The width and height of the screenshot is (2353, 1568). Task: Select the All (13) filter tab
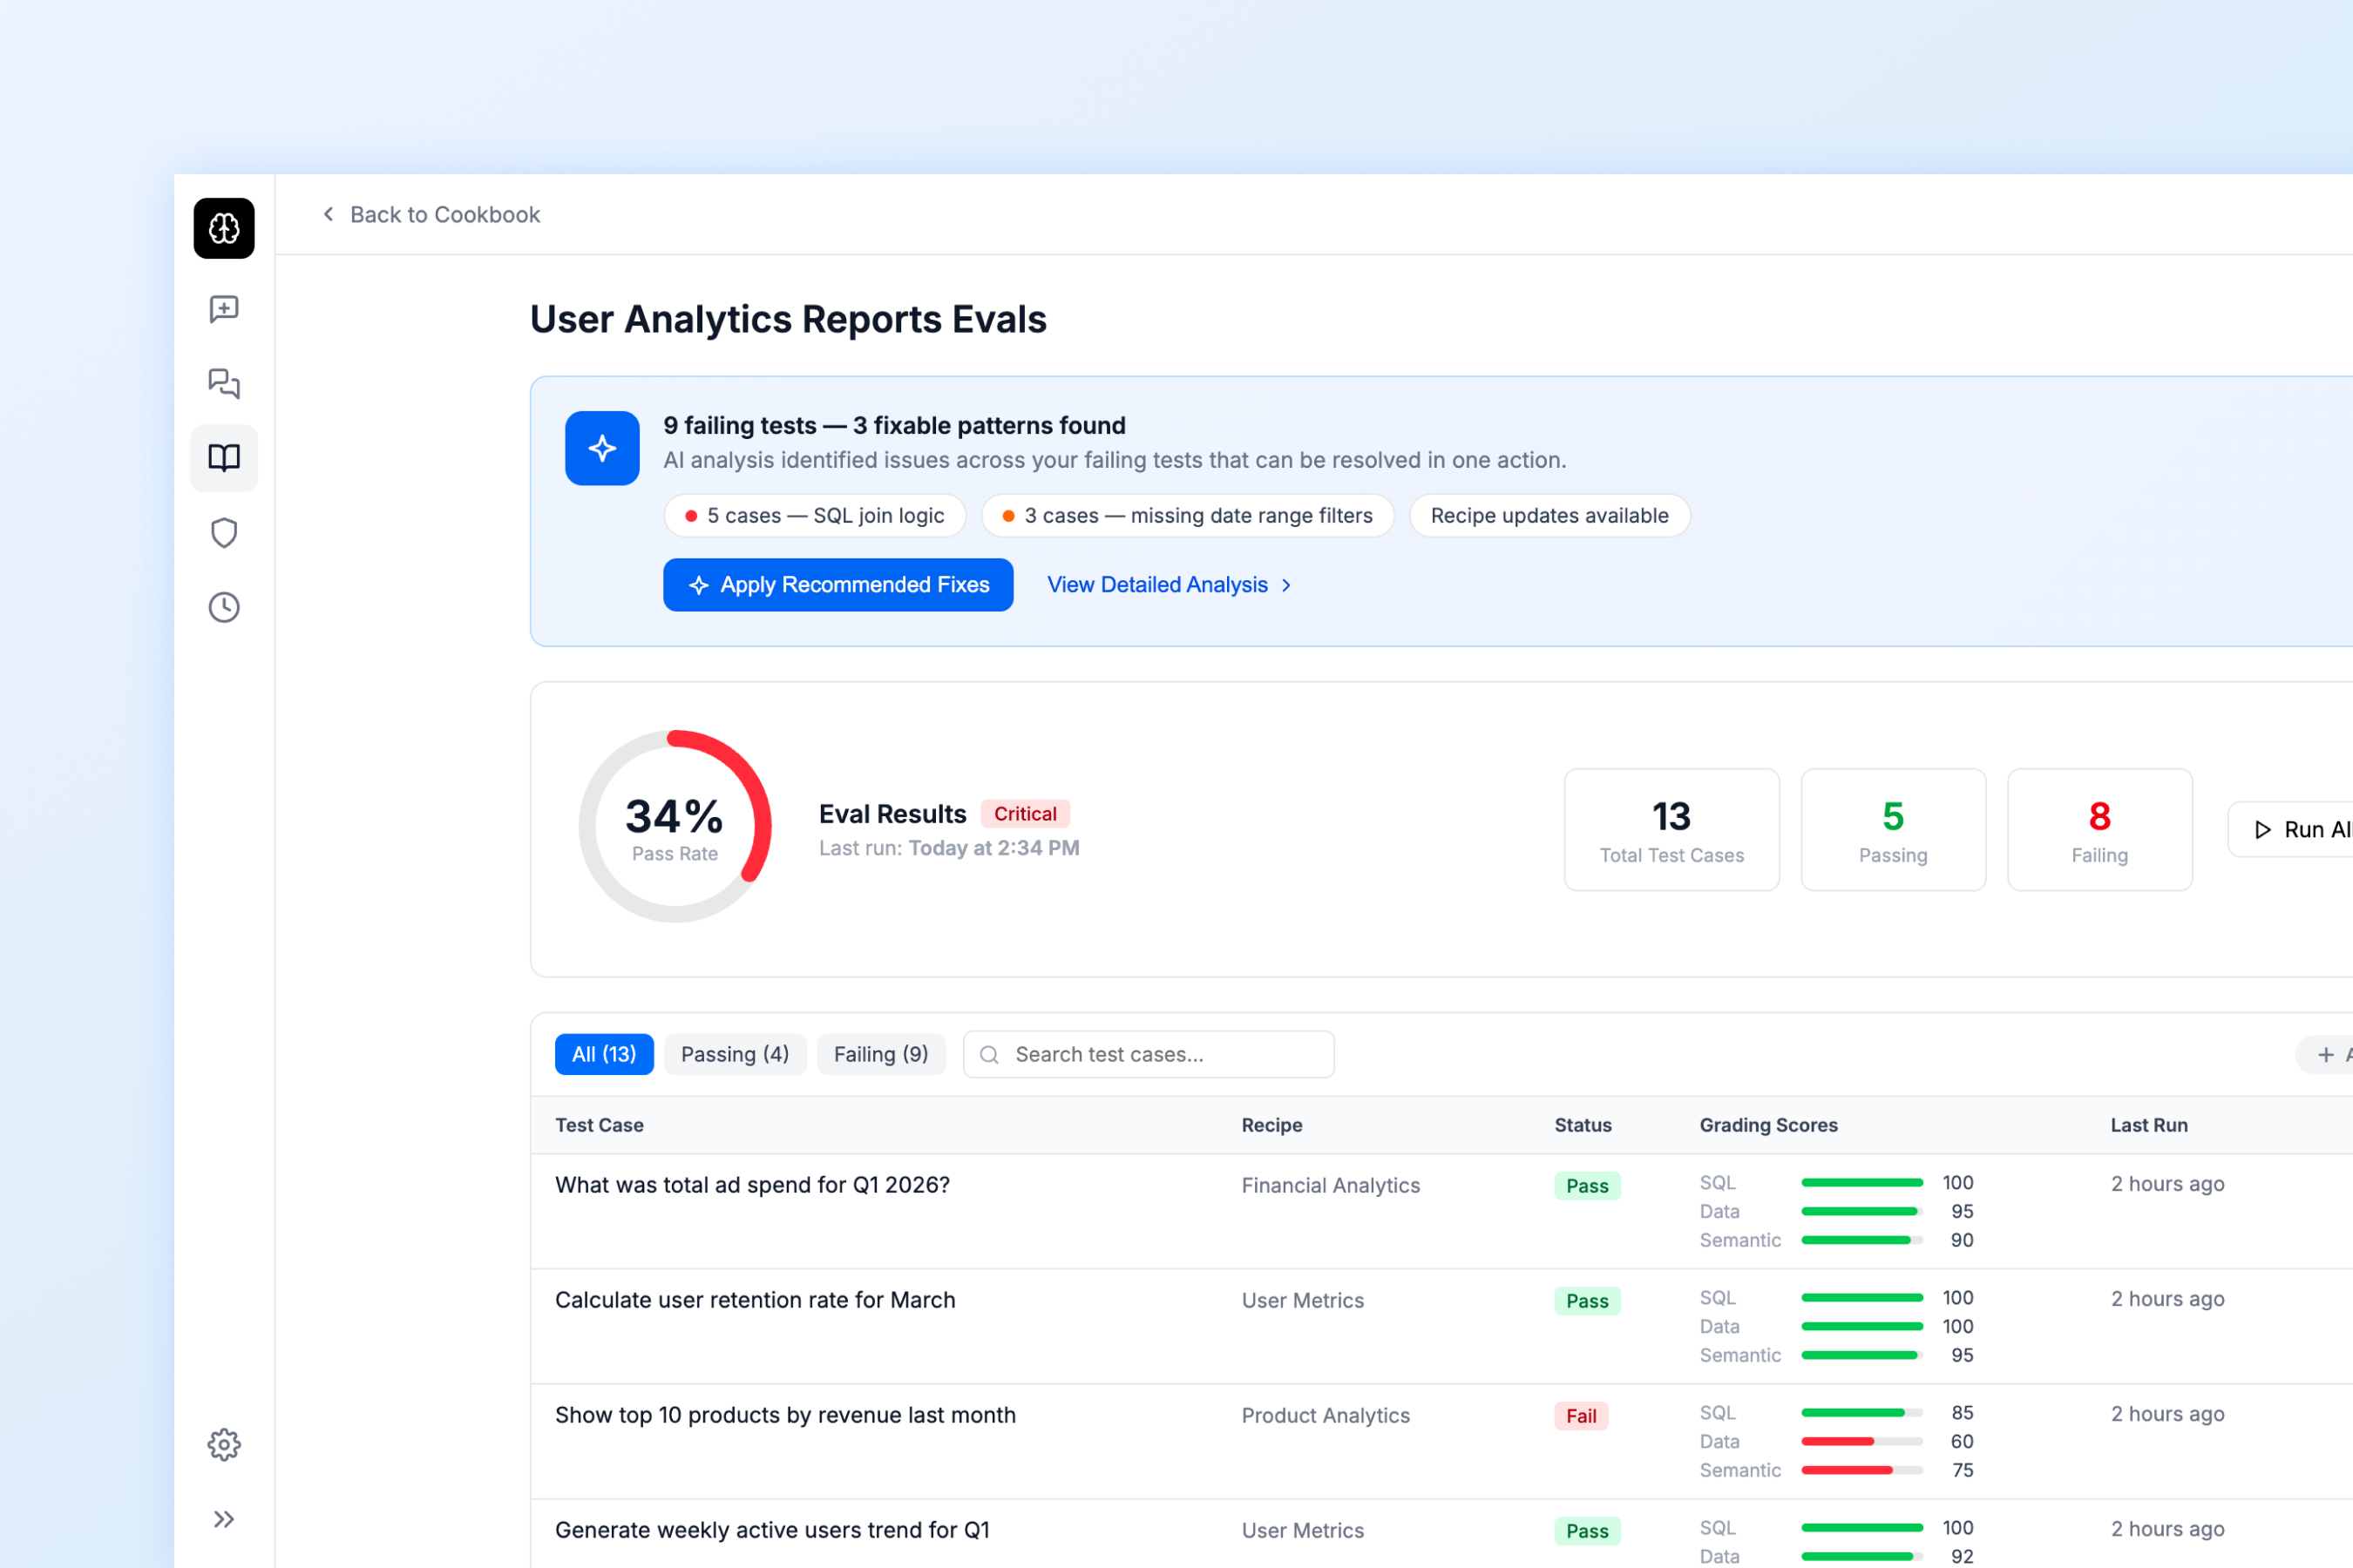(x=604, y=1054)
